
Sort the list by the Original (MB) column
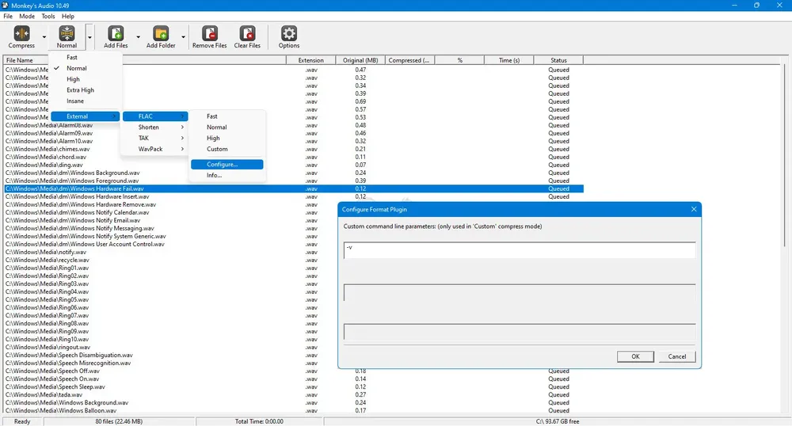tap(360, 60)
